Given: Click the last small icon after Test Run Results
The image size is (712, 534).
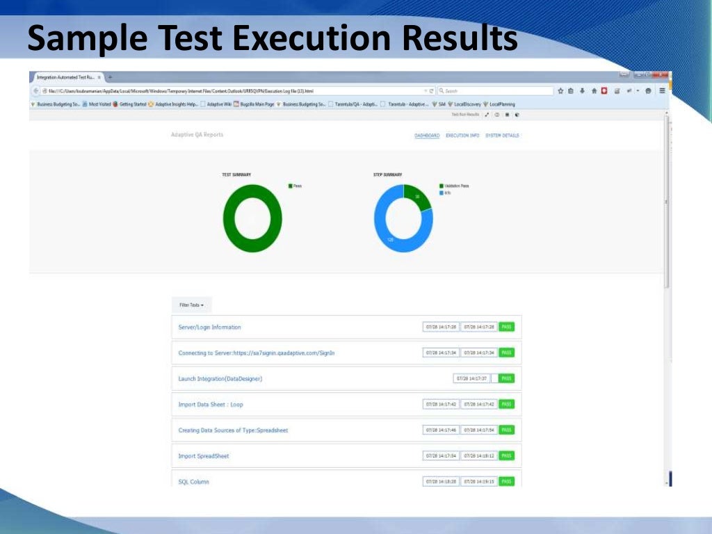Looking at the screenshot, I should tap(517, 115).
